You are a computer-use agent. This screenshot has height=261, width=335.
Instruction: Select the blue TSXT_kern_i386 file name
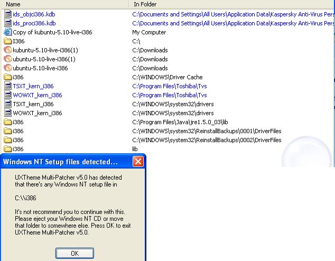pos(33,86)
